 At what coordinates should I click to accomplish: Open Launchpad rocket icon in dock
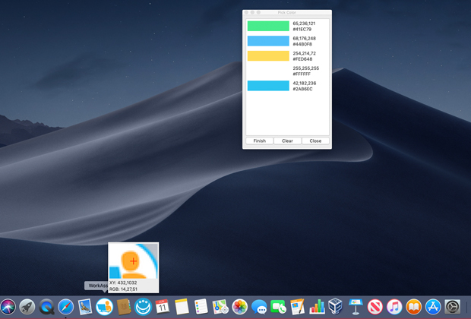tap(27, 307)
